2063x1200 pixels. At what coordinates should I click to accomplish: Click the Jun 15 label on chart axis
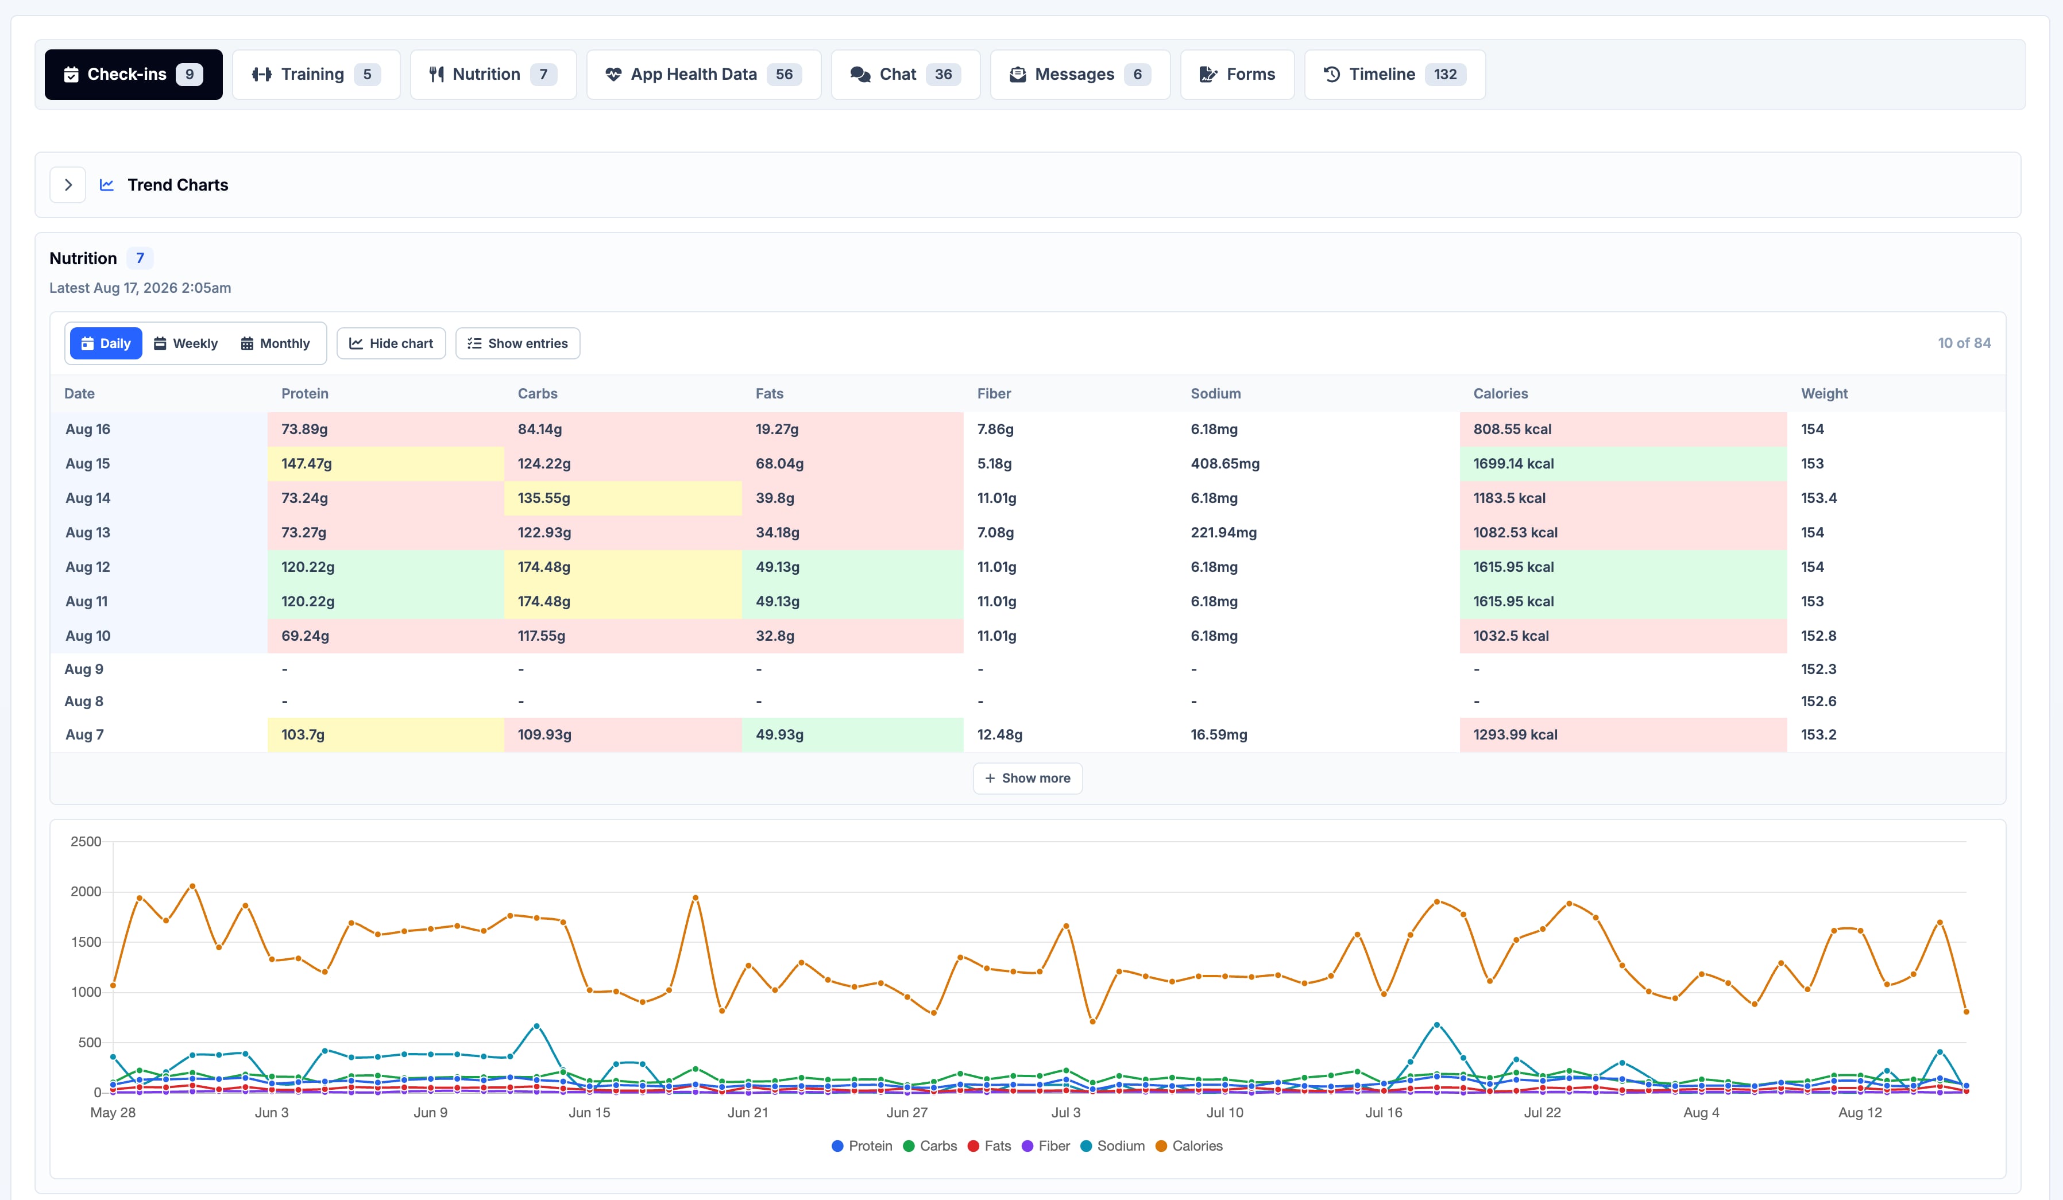(x=589, y=1113)
